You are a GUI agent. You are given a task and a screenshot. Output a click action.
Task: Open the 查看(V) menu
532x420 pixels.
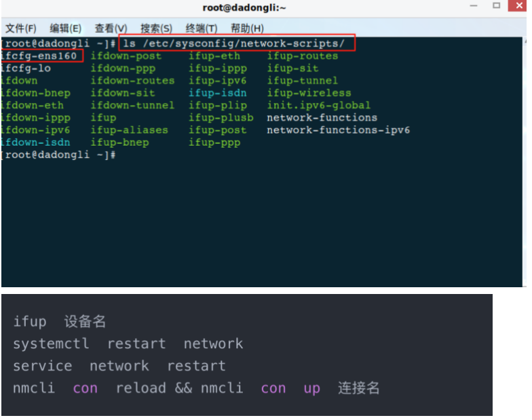pyautogui.click(x=111, y=28)
